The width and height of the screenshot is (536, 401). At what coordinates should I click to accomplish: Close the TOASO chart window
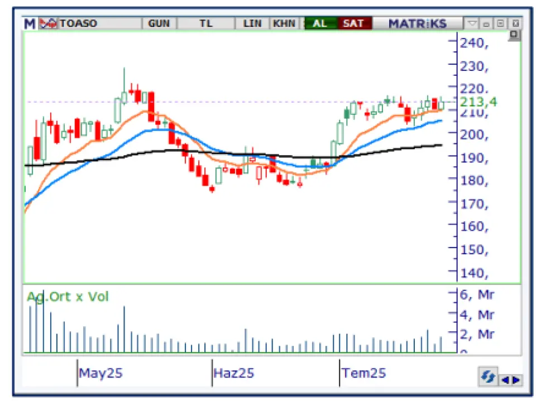(x=515, y=23)
